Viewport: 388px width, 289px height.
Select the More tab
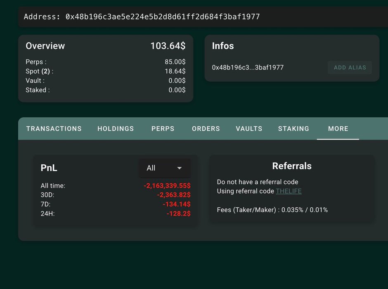338,129
